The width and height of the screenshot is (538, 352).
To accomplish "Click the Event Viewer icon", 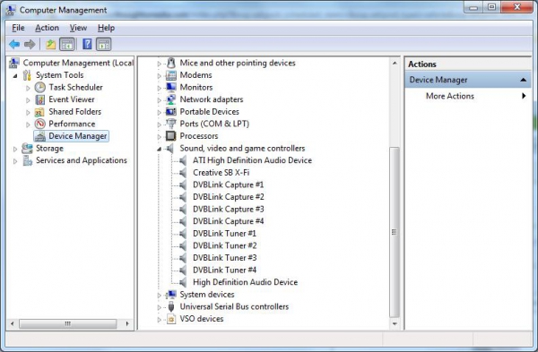I will tap(40, 99).
